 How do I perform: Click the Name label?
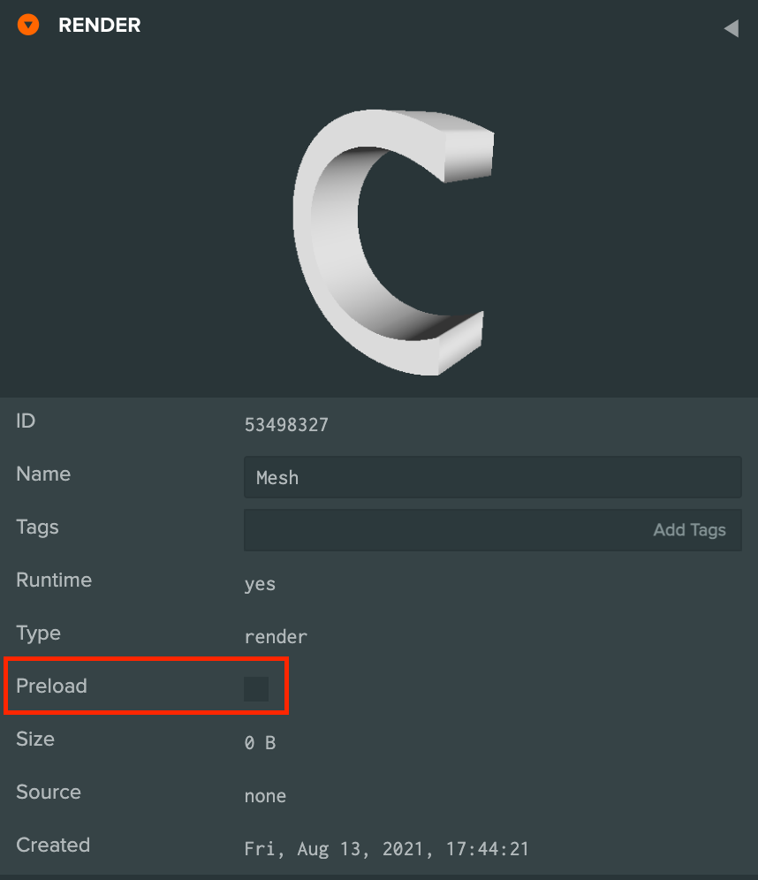(43, 474)
